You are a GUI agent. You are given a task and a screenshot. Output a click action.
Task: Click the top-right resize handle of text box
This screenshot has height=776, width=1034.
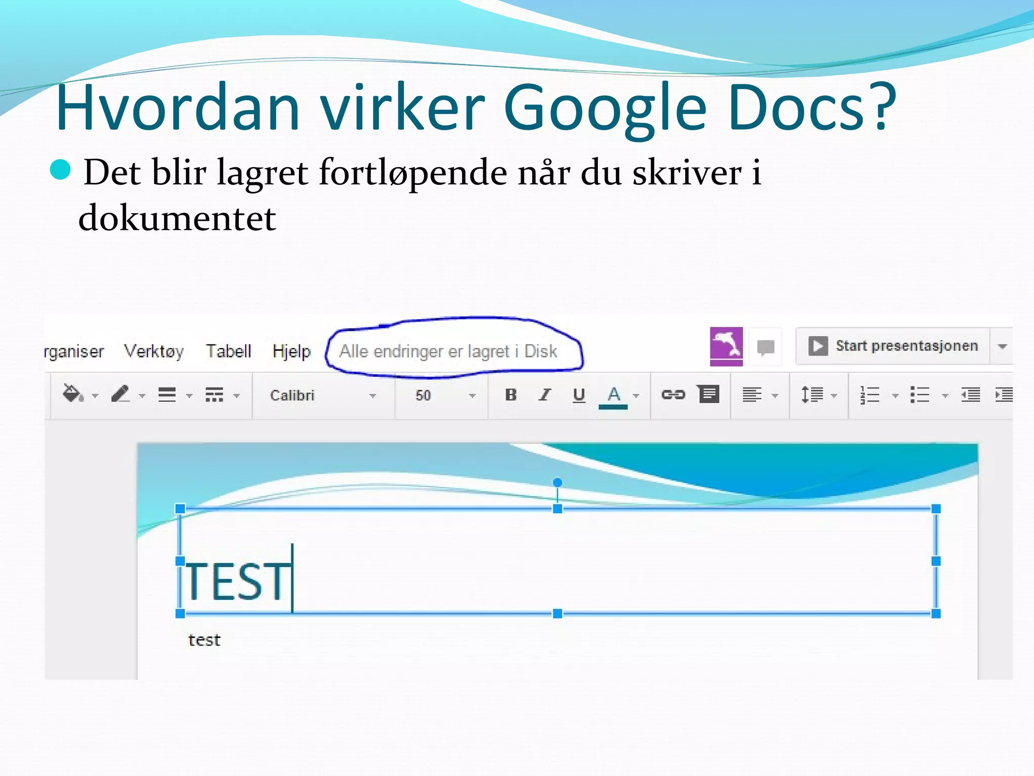coord(936,509)
